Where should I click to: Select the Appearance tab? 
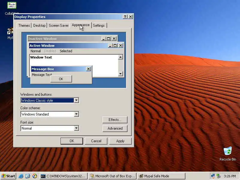coord(81,25)
